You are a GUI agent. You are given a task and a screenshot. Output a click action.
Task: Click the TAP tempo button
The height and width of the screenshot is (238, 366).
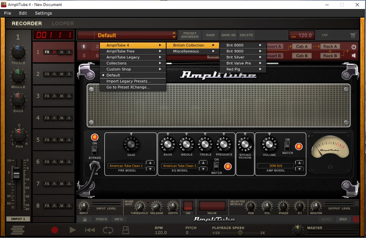point(325,35)
